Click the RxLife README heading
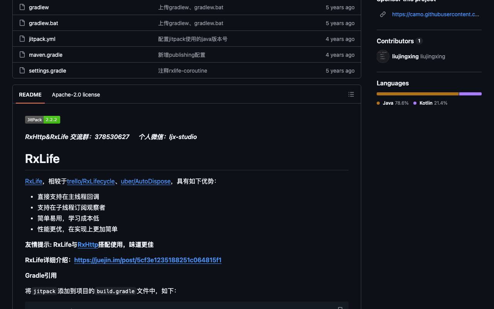Viewport: 494px width, 309px height. tap(42, 159)
